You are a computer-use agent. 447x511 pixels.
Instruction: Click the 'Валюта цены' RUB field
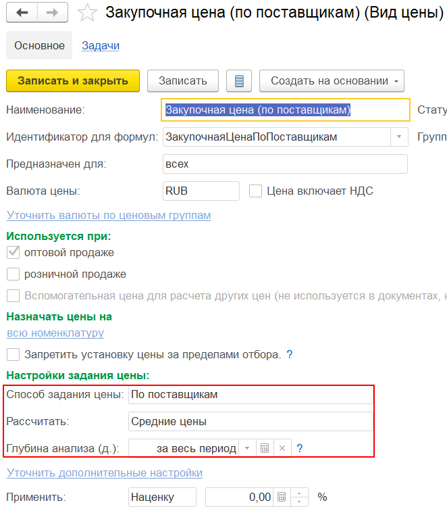click(201, 191)
